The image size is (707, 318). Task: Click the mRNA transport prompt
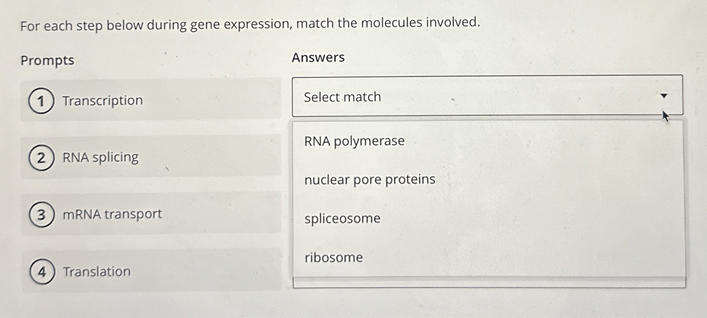[x=112, y=214]
